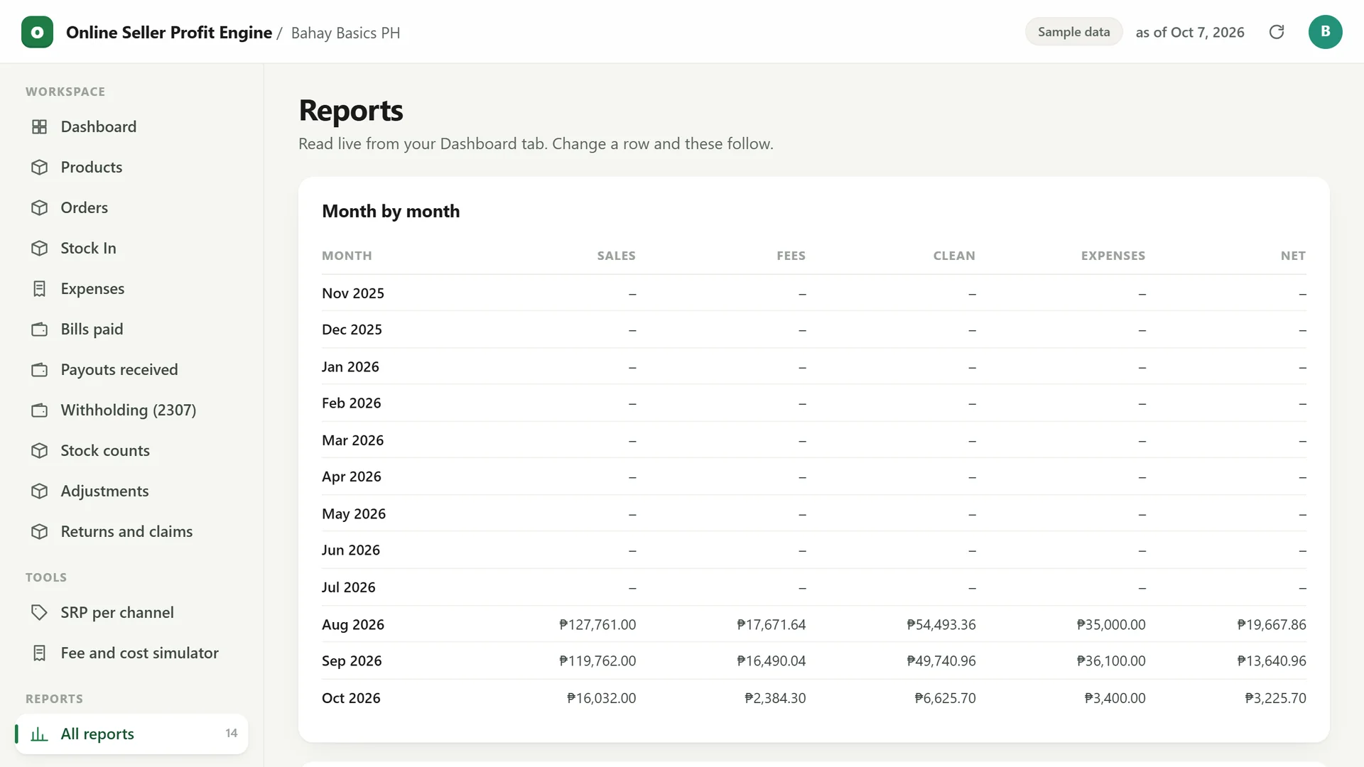
Task: Click the SALES column header
Action: click(x=616, y=256)
